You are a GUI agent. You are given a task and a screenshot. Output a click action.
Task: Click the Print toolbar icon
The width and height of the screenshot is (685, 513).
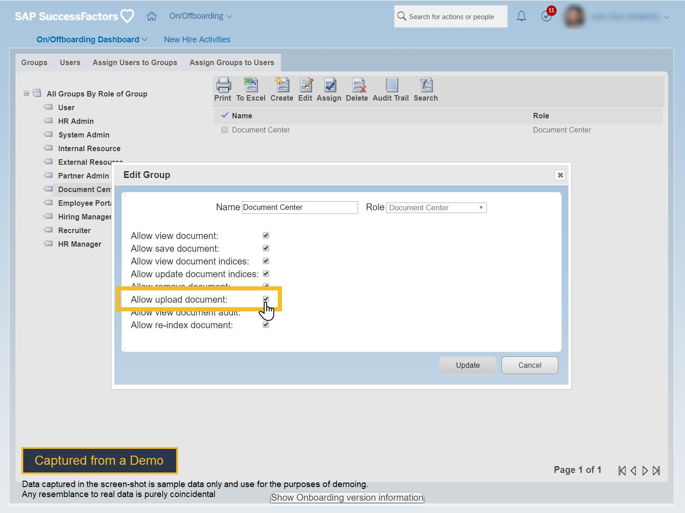pos(223,85)
